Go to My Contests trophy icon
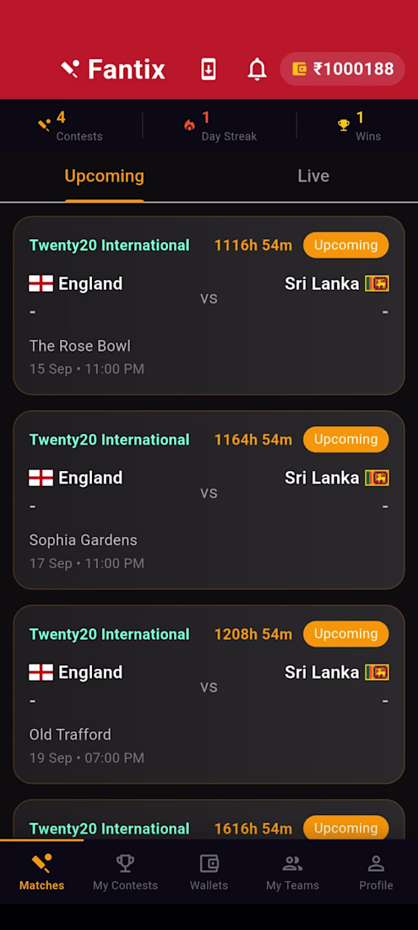 point(125,863)
